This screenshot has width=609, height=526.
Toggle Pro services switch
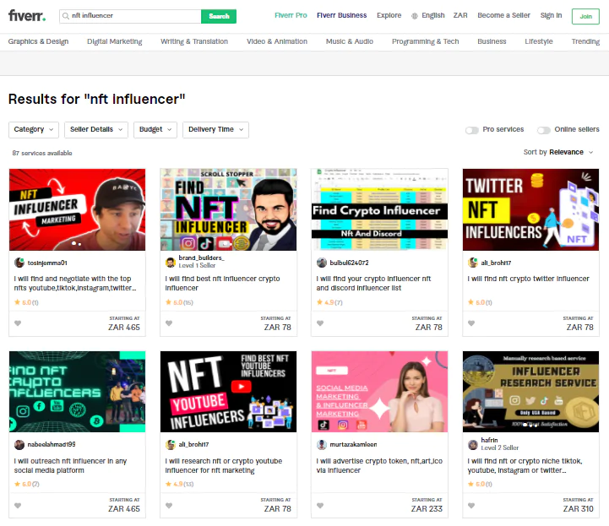pyautogui.click(x=472, y=130)
